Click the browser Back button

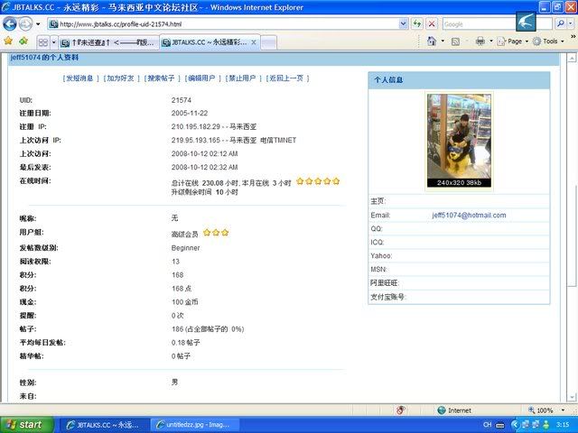pyautogui.click(x=12, y=23)
